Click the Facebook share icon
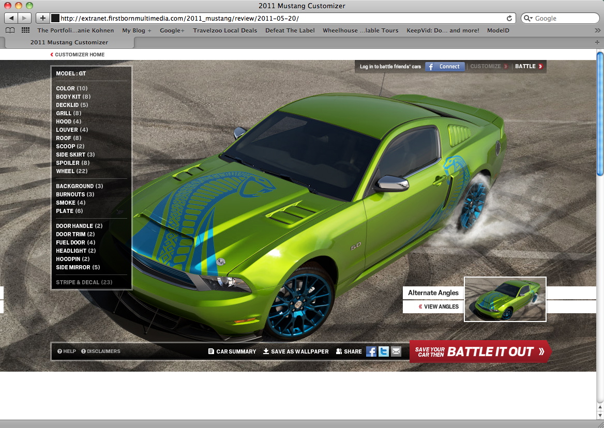This screenshot has width=604, height=428. 371,351
